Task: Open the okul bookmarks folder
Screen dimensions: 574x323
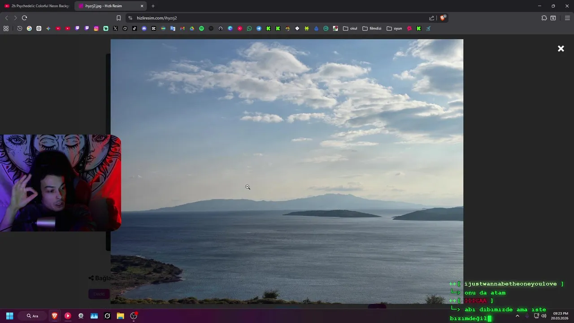Action: tap(350, 28)
